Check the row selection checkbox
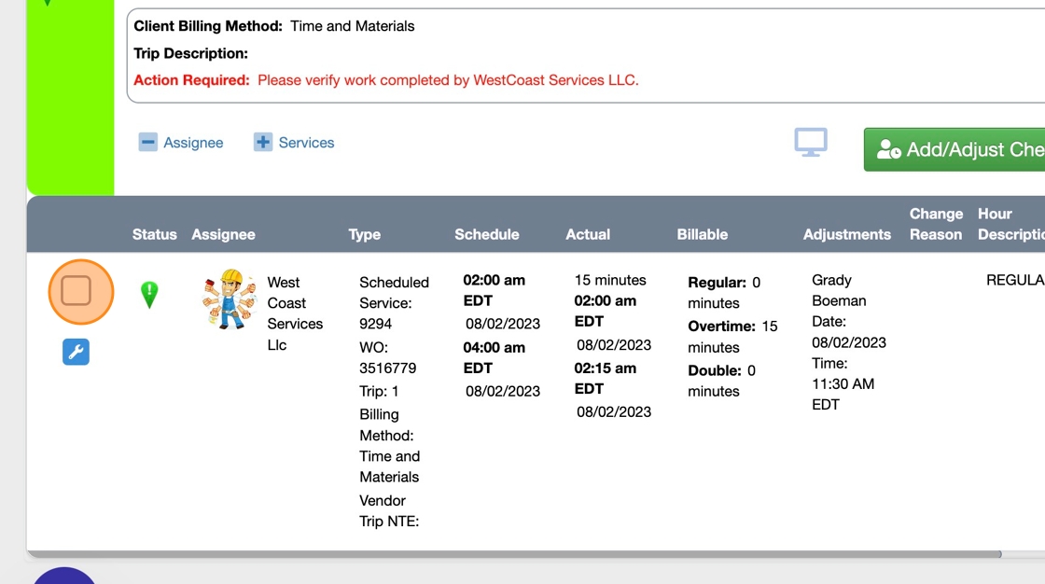This screenshot has width=1045, height=584. pos(76,291)
